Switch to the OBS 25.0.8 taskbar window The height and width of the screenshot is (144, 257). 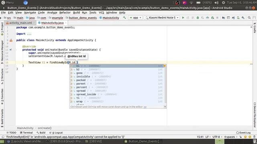coord(65,141)
